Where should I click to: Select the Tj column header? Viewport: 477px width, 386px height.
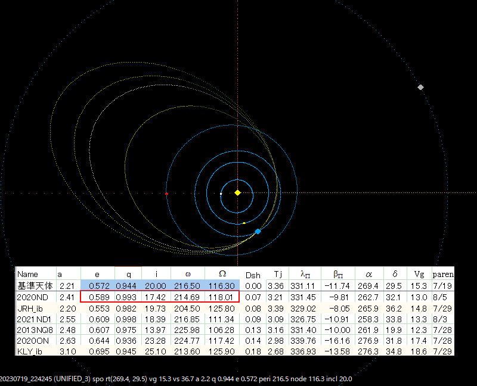pos(277,275)
